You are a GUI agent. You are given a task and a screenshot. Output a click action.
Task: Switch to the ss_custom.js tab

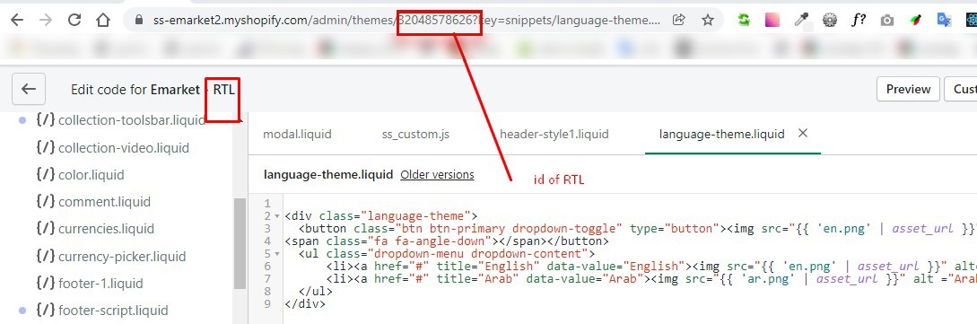(x=415, y=134)
